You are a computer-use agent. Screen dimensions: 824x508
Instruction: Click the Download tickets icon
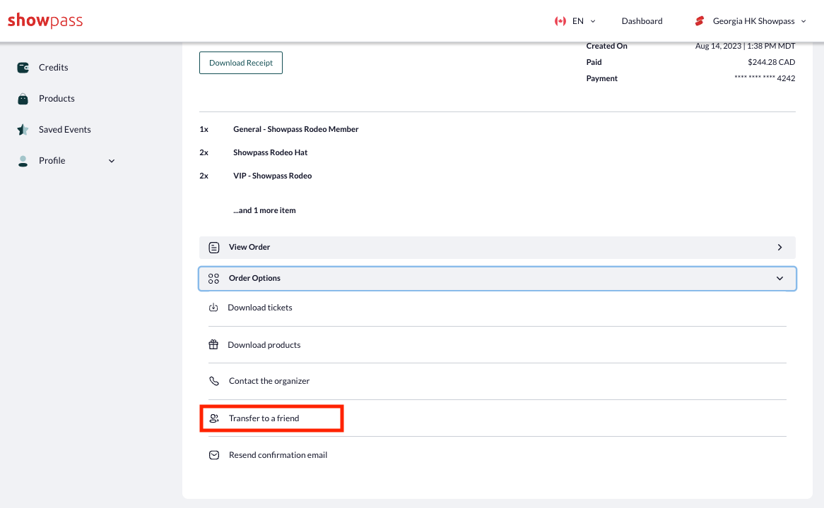pyautogui.click(x=213, y=308)
